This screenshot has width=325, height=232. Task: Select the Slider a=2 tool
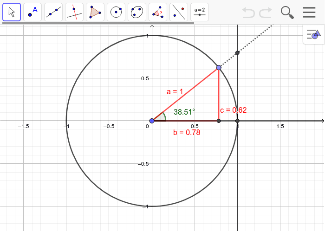click(x=200, y=12)
